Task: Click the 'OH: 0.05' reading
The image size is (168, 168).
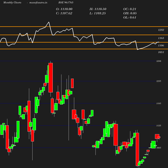Action: pyautogui.click(x=130, y=13)
